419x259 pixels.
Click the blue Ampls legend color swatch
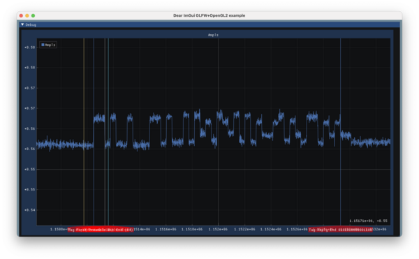43,45
